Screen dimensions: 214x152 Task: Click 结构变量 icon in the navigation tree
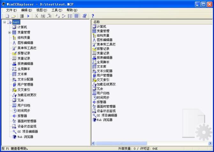tap(14, 37)
